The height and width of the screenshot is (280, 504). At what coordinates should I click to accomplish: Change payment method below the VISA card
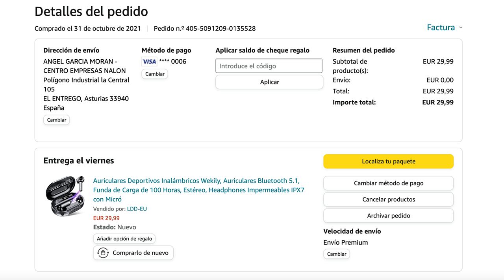[155, 74]
